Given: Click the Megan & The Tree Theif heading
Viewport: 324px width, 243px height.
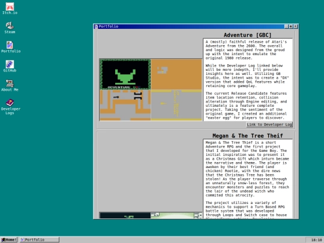Looking at the screenshot, I should click(x=248, y=136).
